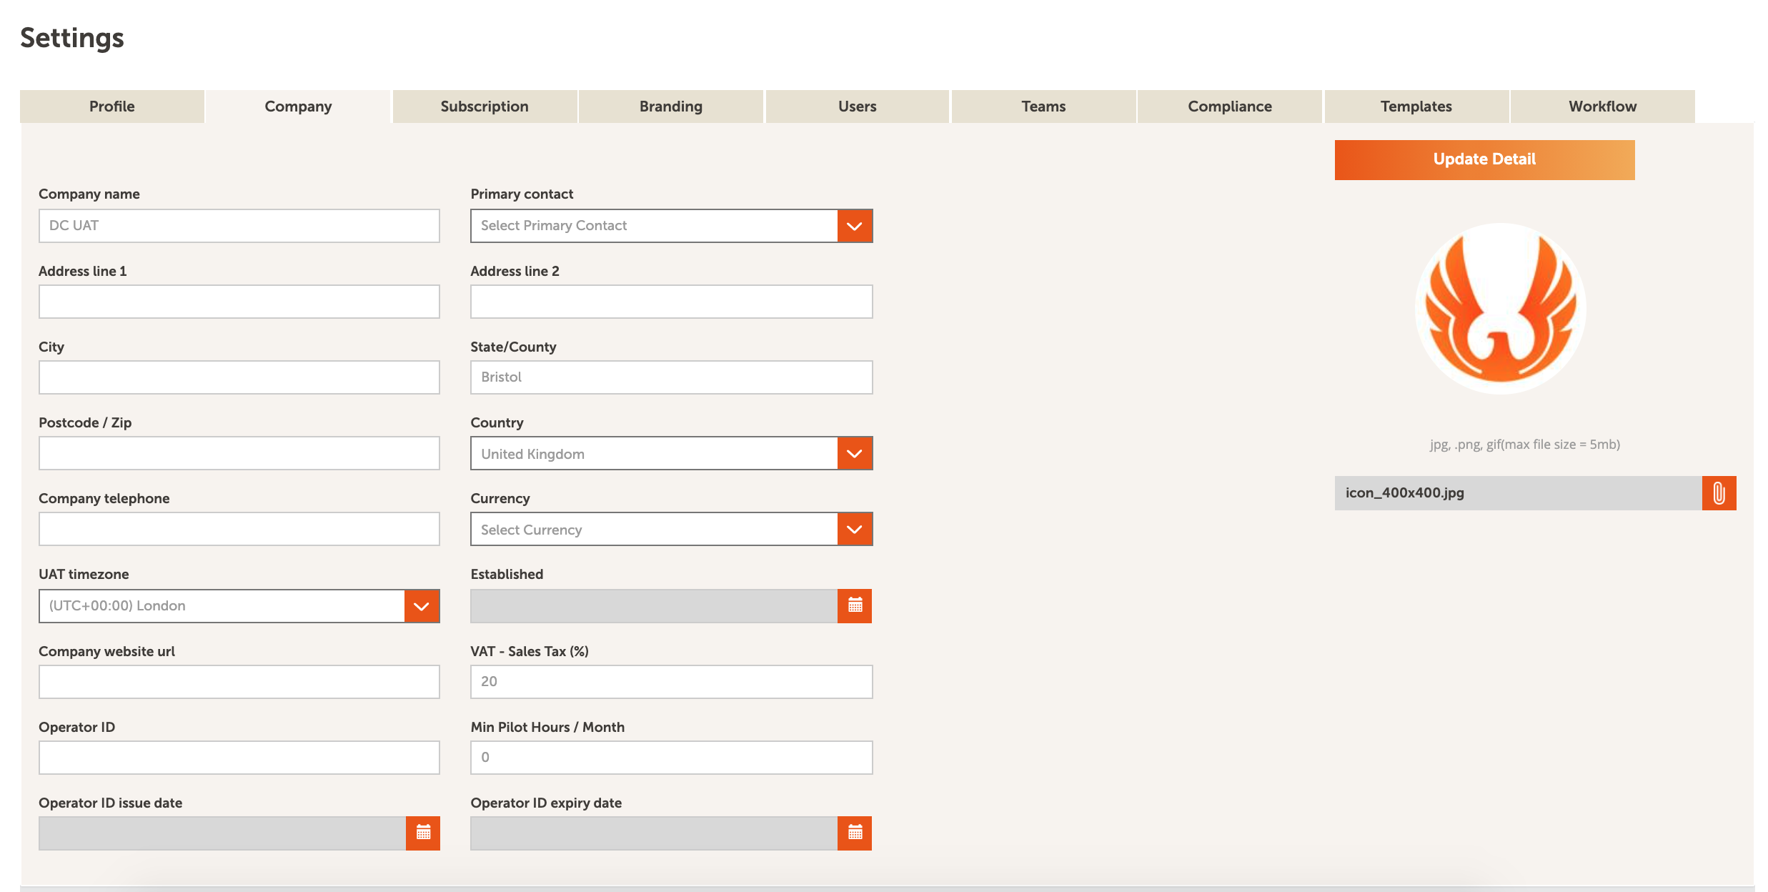This screenshot has height=892, width=1768.
Task: Expand the Currency dropdown arrow
Action: (x=855, y=529)
